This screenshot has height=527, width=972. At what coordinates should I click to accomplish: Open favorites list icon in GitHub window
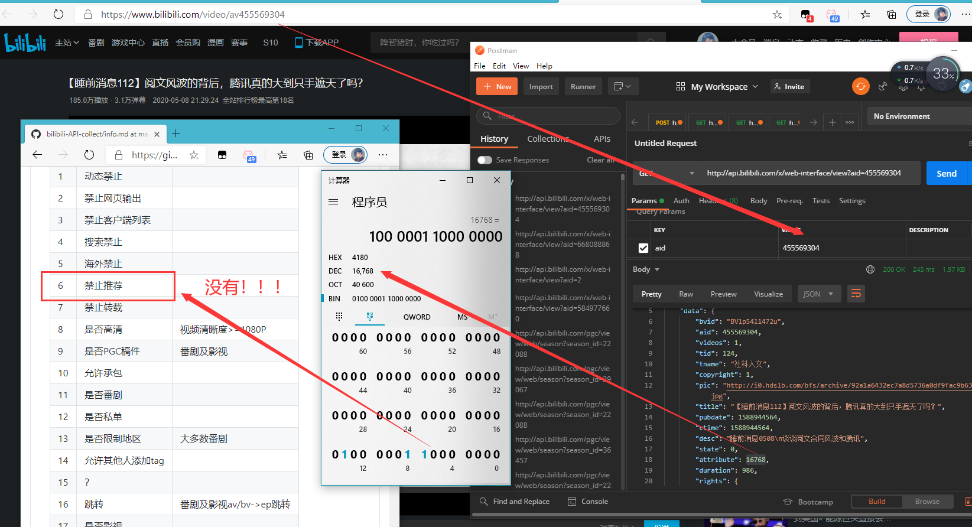coord(282,155)
